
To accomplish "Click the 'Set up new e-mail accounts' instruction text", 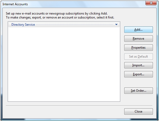I will 57,13.
